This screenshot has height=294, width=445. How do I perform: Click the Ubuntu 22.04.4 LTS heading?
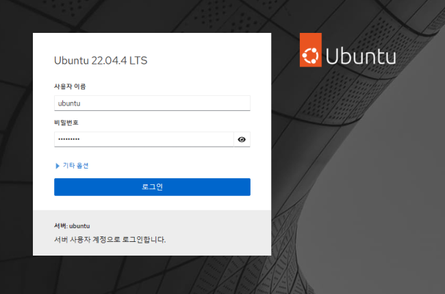101,60
